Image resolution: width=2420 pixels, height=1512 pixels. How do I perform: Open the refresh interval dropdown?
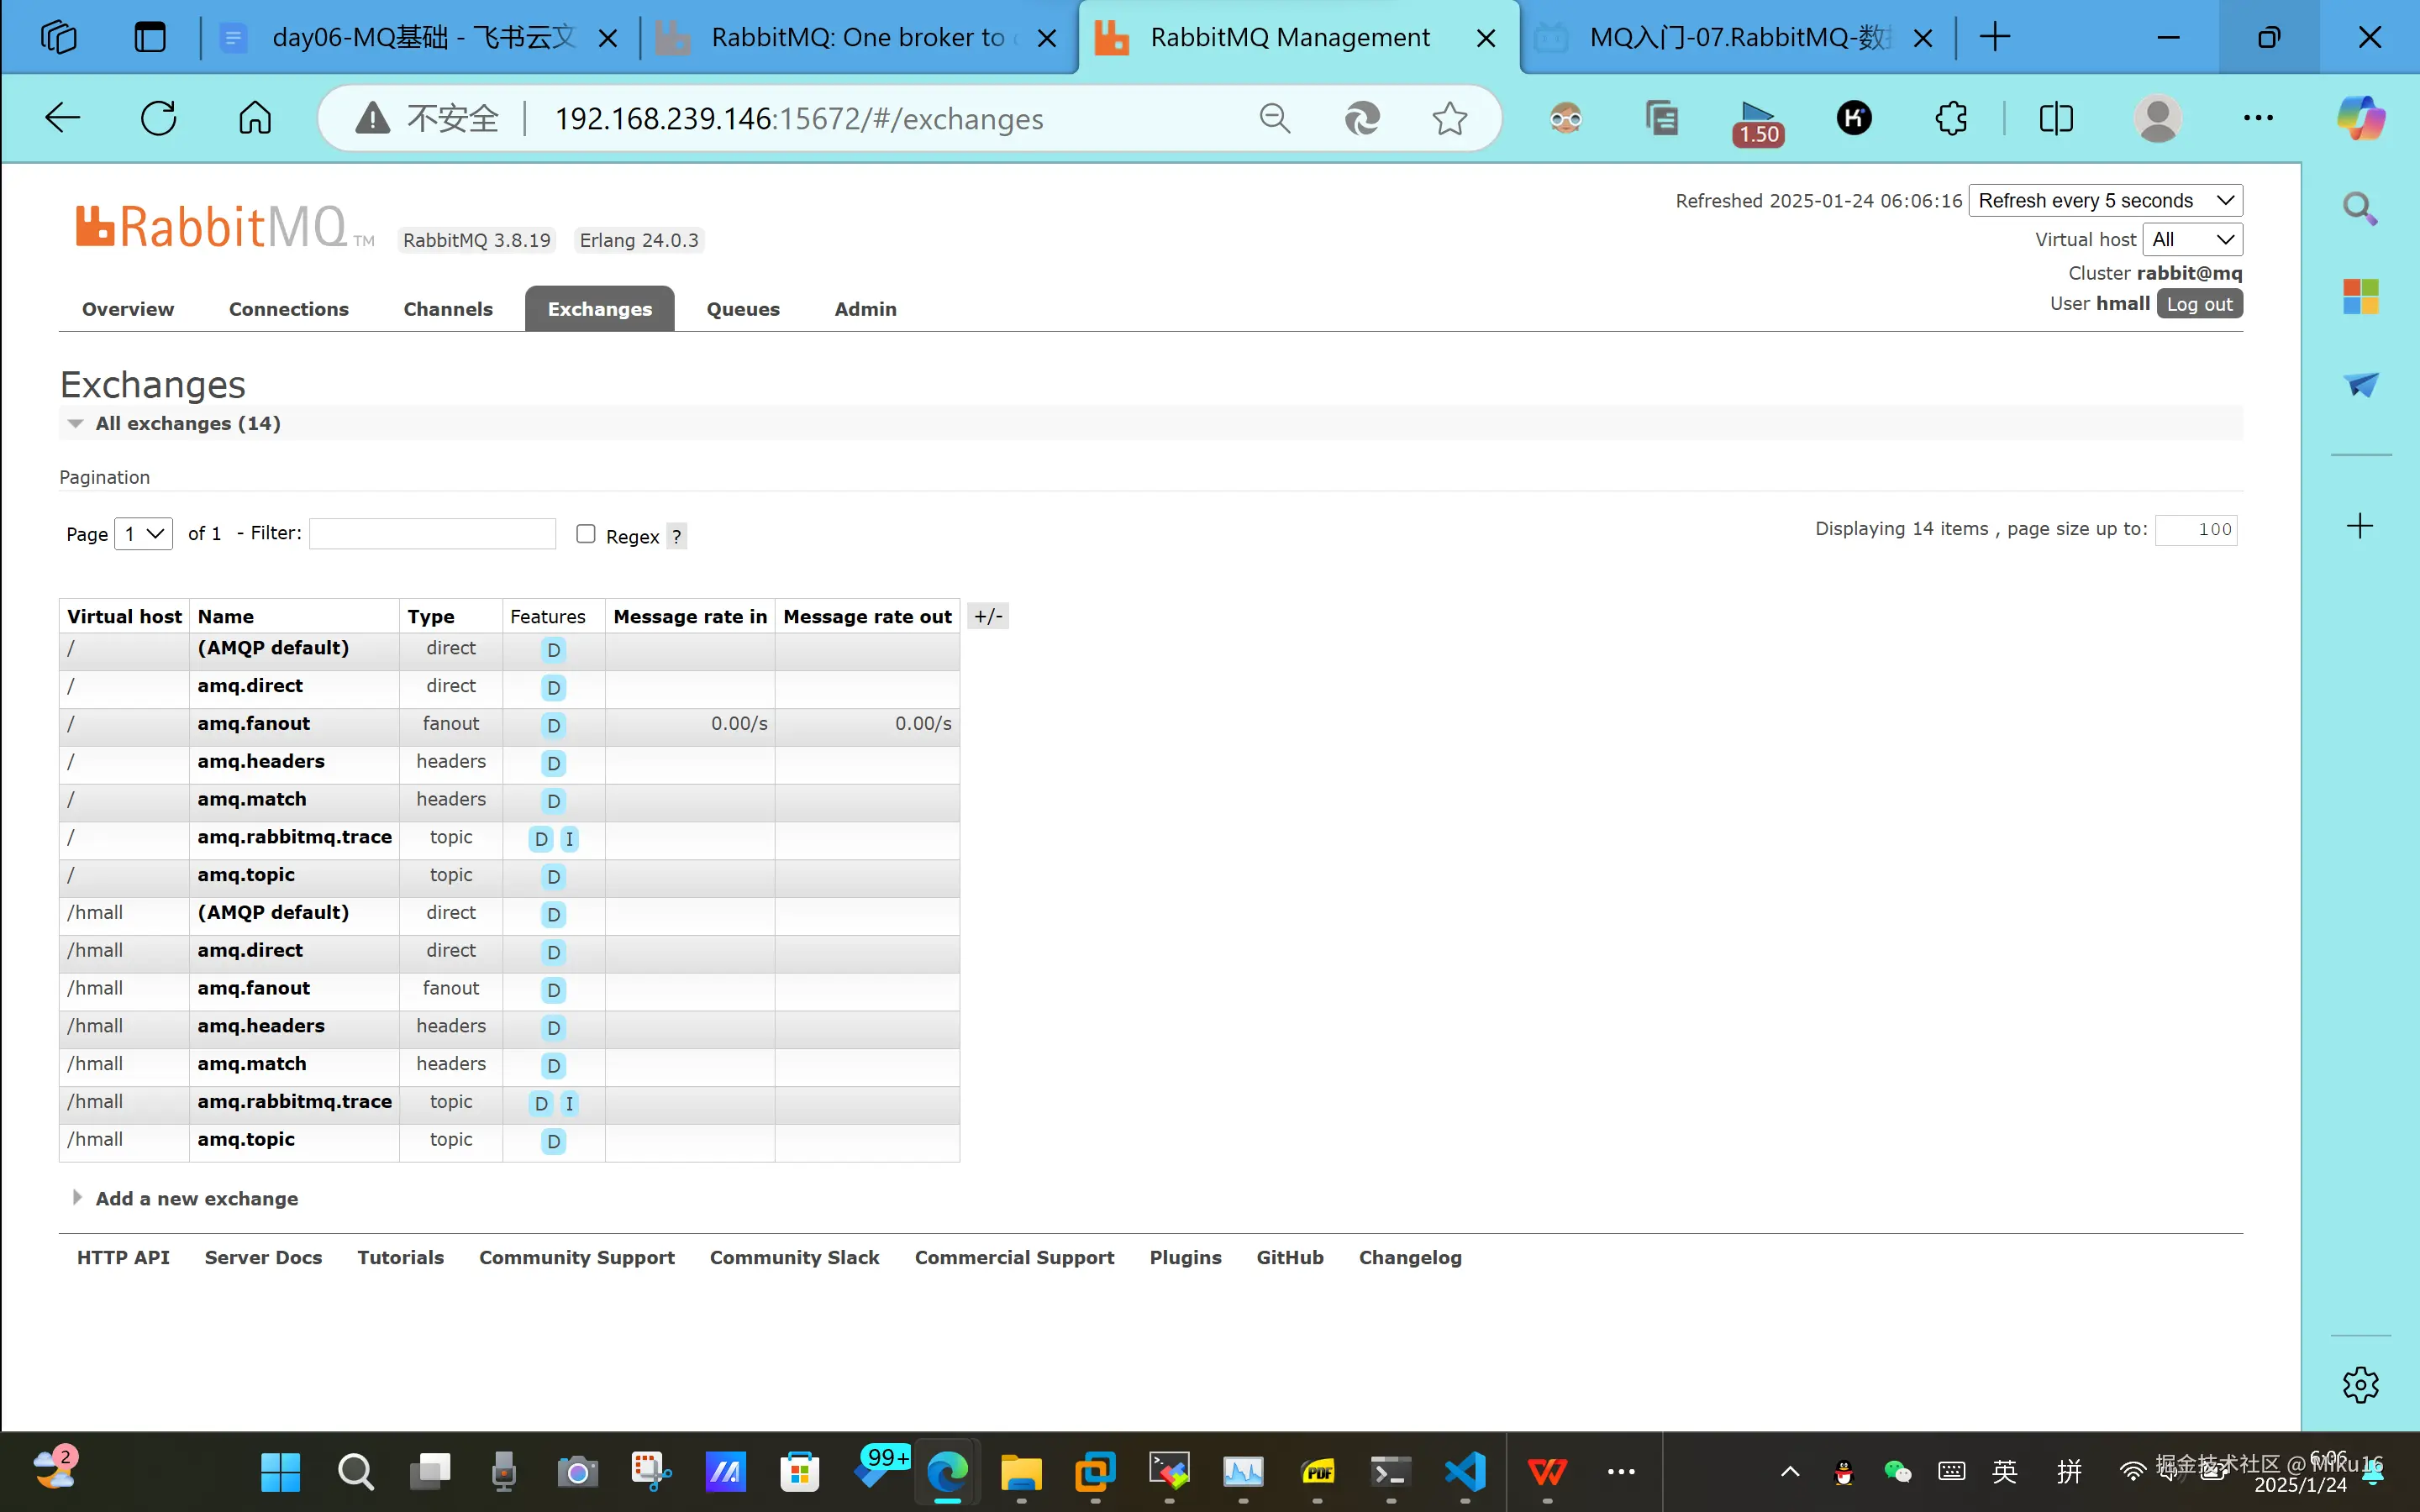point(2105,200)
